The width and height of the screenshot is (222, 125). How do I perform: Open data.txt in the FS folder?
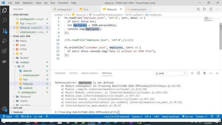click(27, 71)
